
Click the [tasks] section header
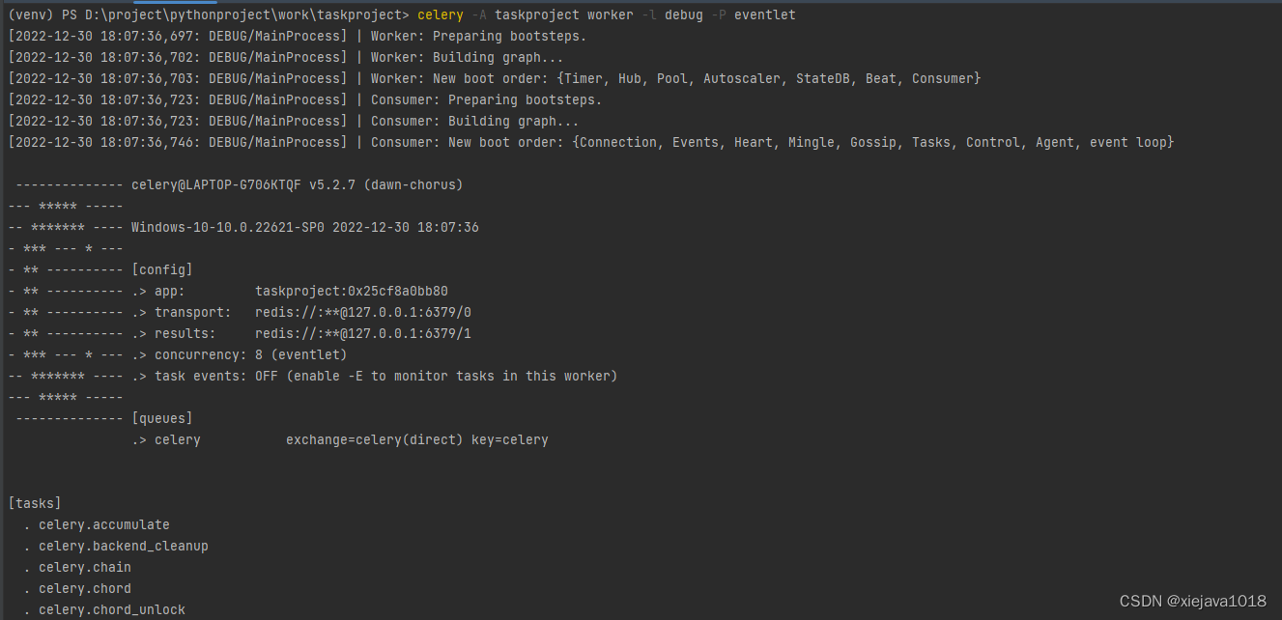point(35,503)
